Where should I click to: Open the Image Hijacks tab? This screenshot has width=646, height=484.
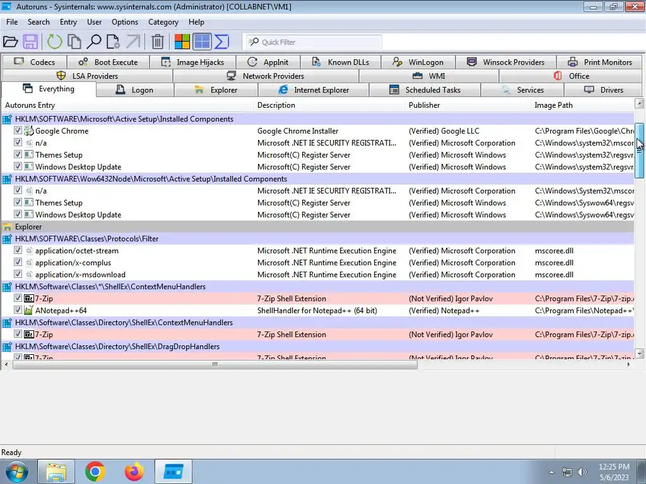(x=193, y=62)
